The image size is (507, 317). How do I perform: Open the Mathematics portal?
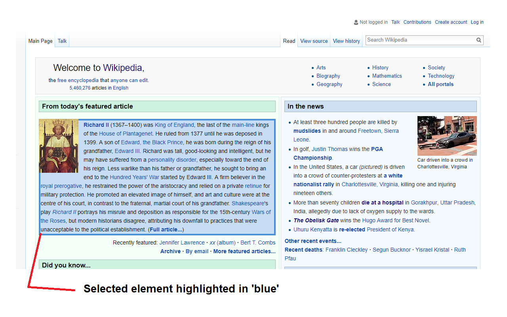pos(387,76)
